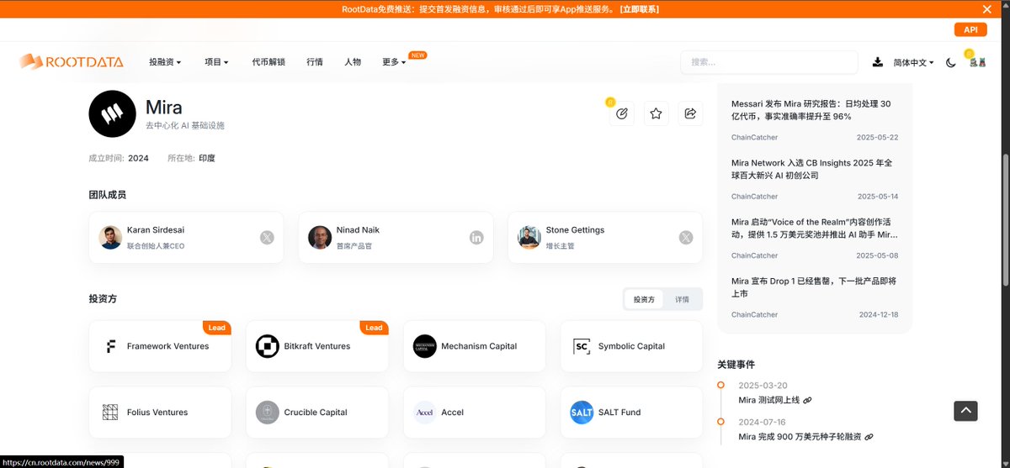Click the 2025-03-20 timeline marker
1010x468 pixels.
720,385
